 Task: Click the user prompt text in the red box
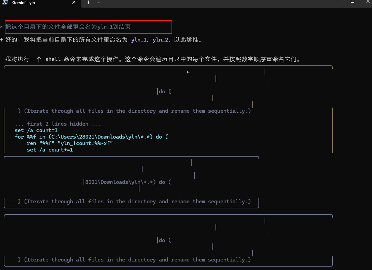click(68, 27)
